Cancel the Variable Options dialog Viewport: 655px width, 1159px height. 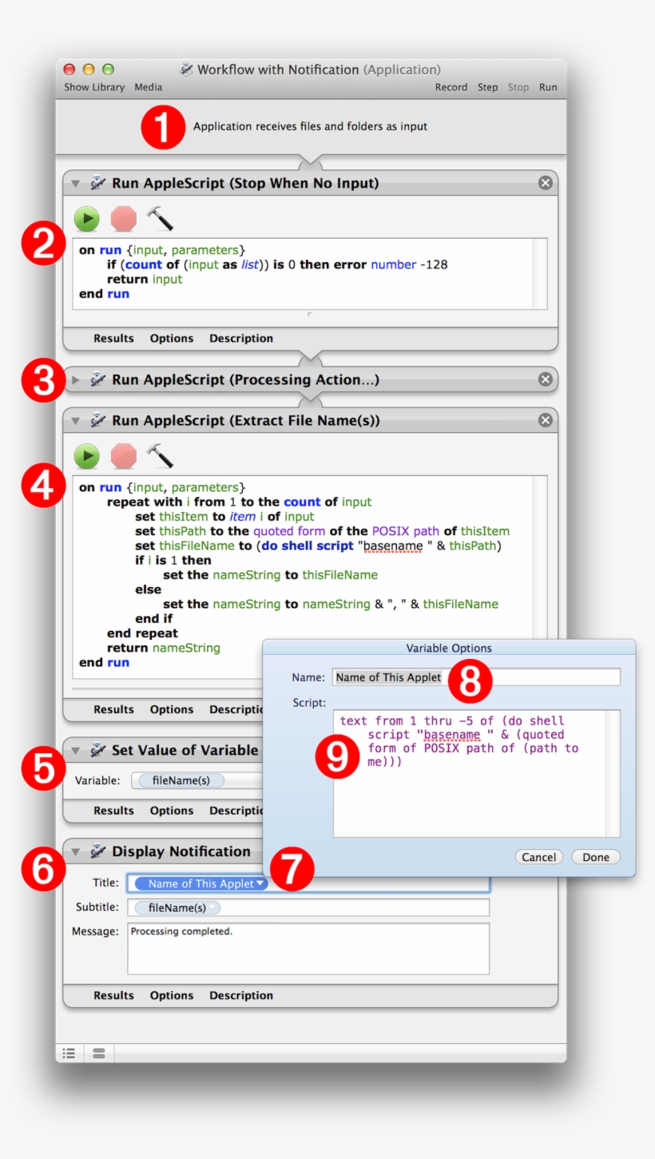pyautogui.click(x=538, y=857)
